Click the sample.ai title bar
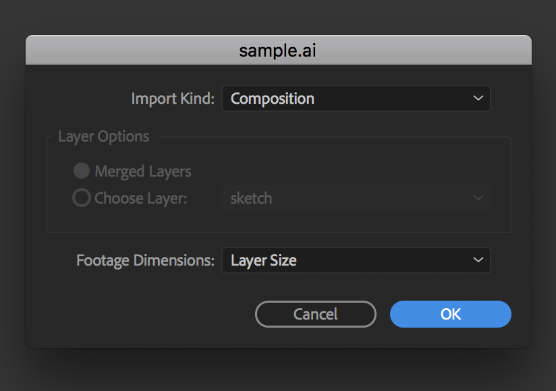Screen dimensions: 556x391 279,50
